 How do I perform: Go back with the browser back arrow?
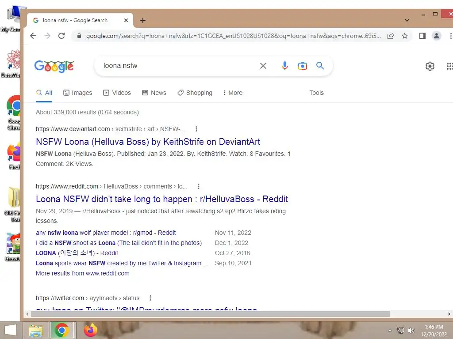(x=33, y=36)
